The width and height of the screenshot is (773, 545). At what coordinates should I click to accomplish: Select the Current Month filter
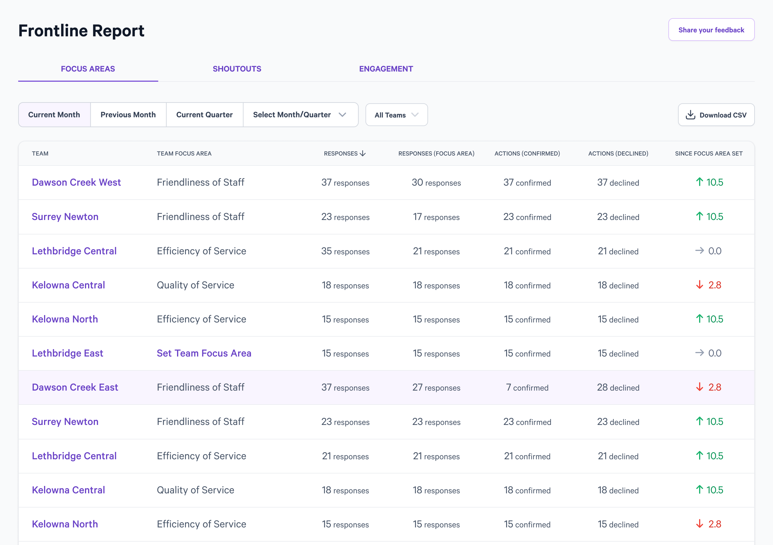tap(54, 115)
